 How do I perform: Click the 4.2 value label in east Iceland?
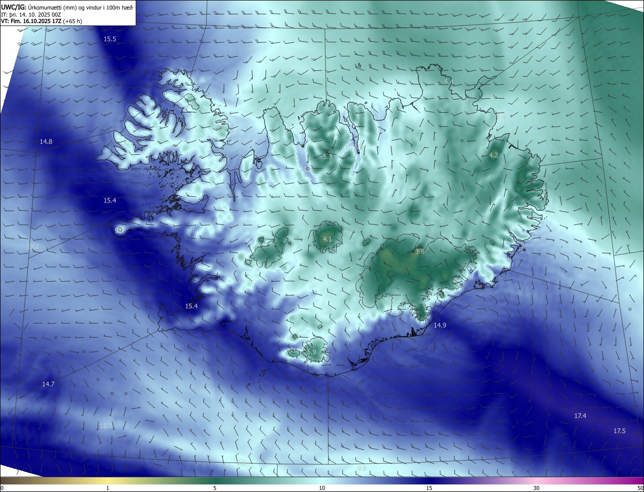pos(494,155)
